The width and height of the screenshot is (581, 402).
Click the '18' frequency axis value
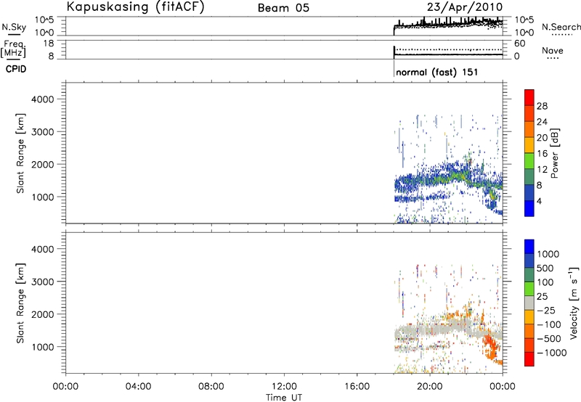[x=49, y=44]
